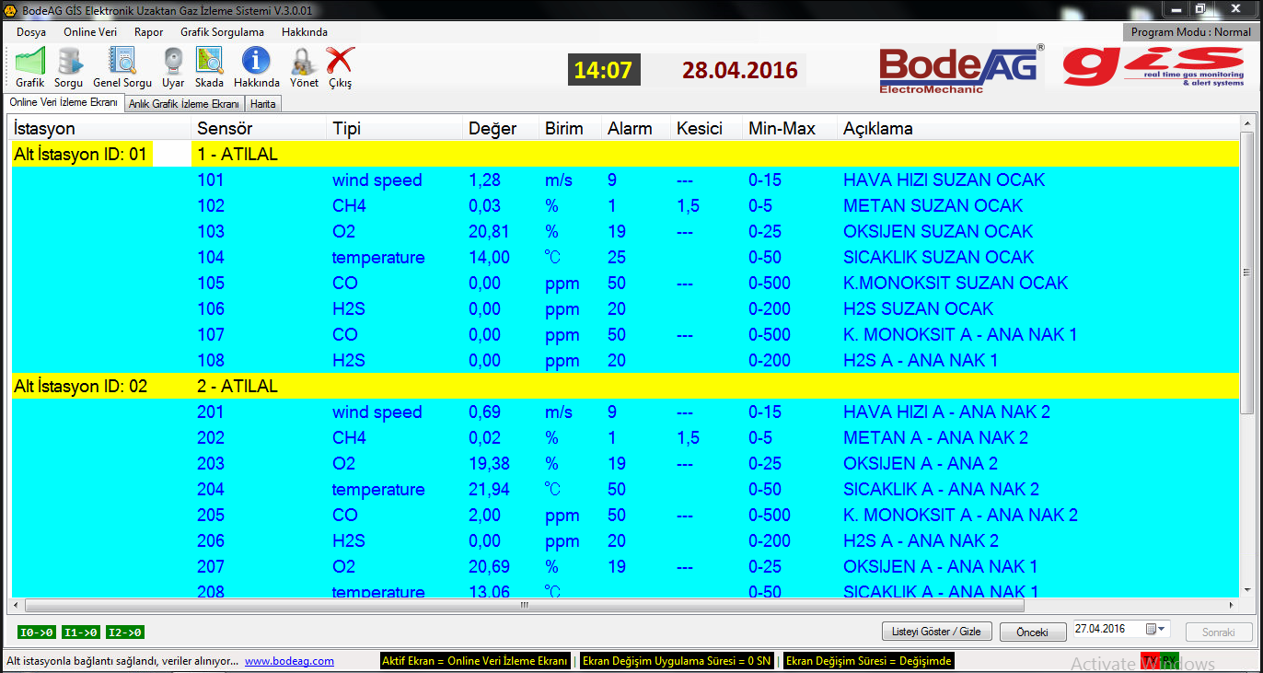Open the www.bodeag.com link
This screenshot has height=673, width=1263.
(x=289, y=661)
